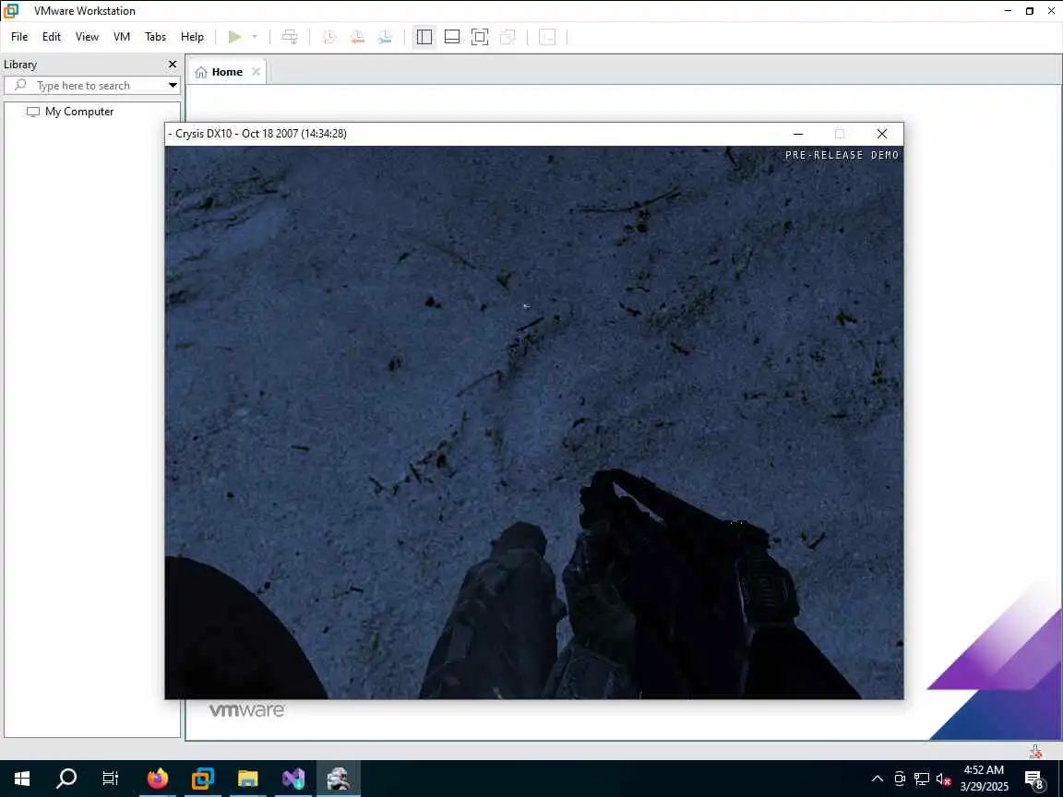Show hidden system tray icons

point(877,779)
